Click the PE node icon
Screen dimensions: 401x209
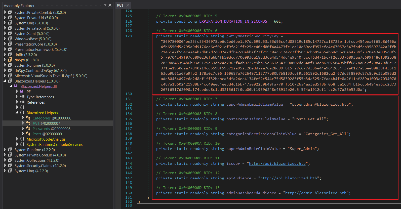[x=22, y=92]
